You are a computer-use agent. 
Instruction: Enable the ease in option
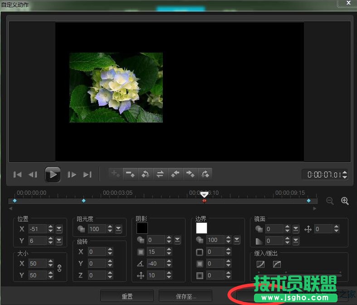point(260,264)
